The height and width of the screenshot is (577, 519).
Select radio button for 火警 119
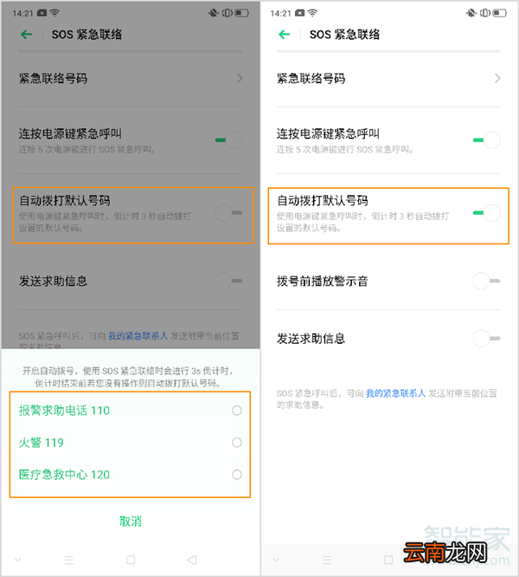[237, 443]
